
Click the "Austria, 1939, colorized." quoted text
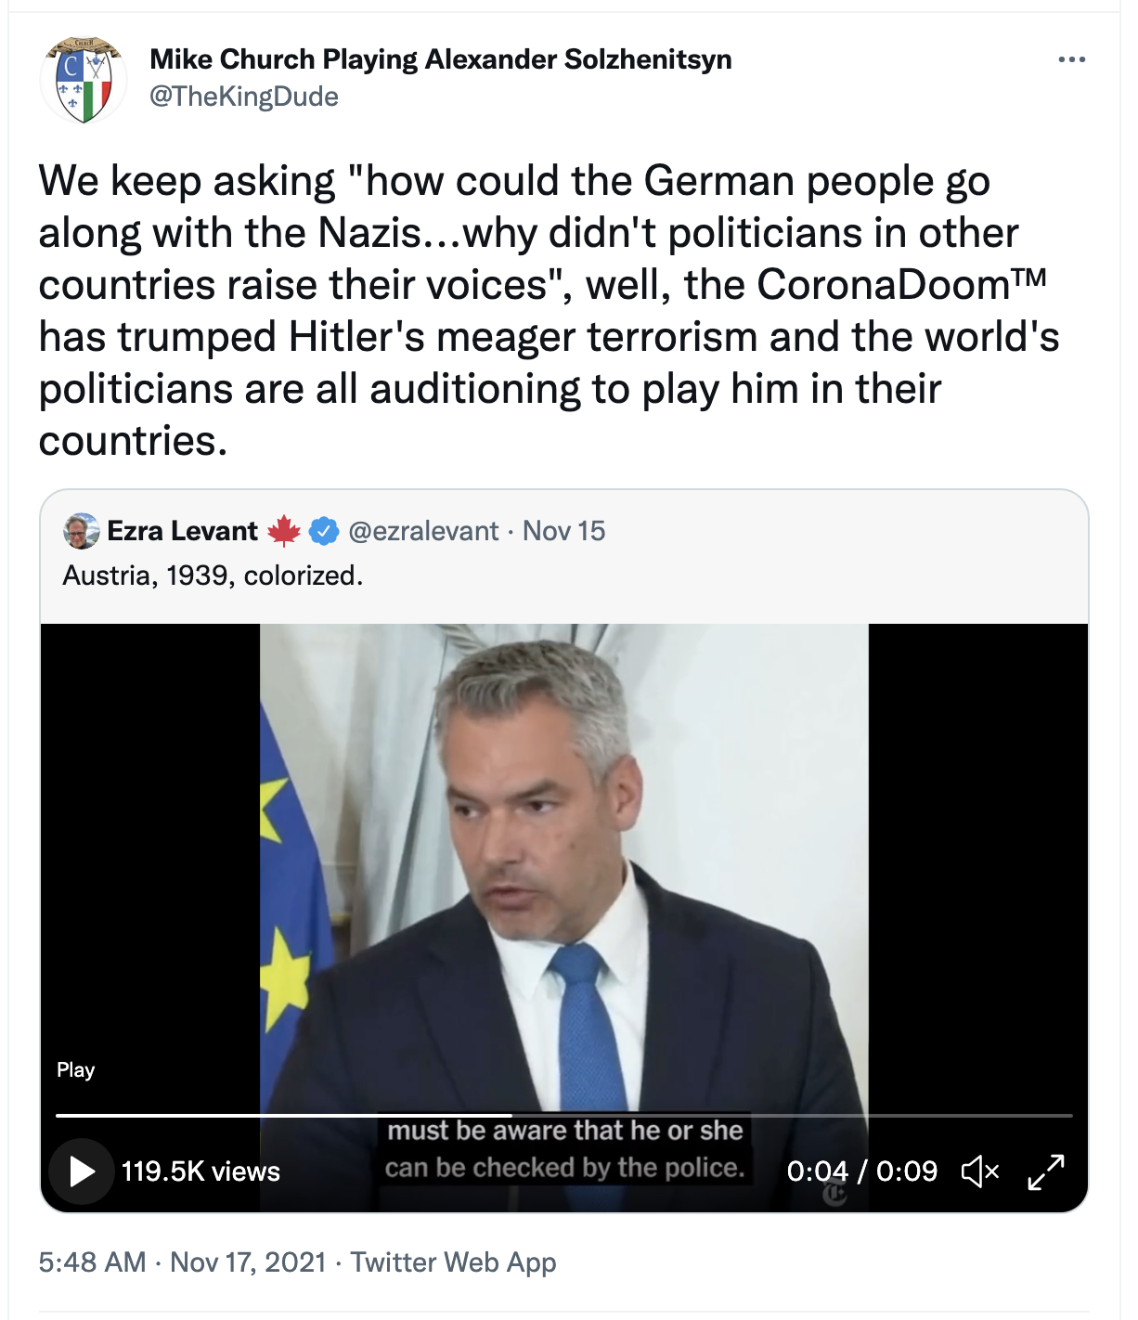(x=213, y=576)
